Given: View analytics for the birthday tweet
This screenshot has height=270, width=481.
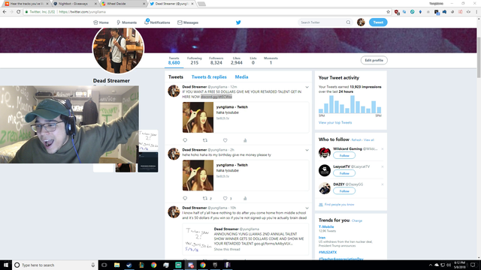Looking at the screenshot, I should click(245, 198).
